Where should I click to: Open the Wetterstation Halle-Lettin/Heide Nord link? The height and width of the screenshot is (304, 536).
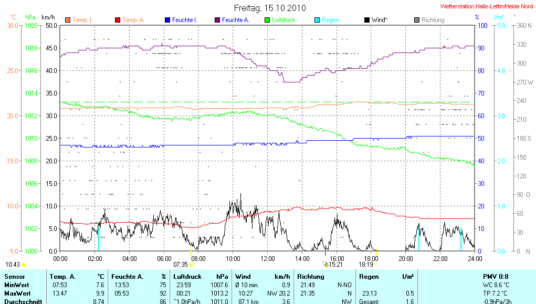coord(486,6)
